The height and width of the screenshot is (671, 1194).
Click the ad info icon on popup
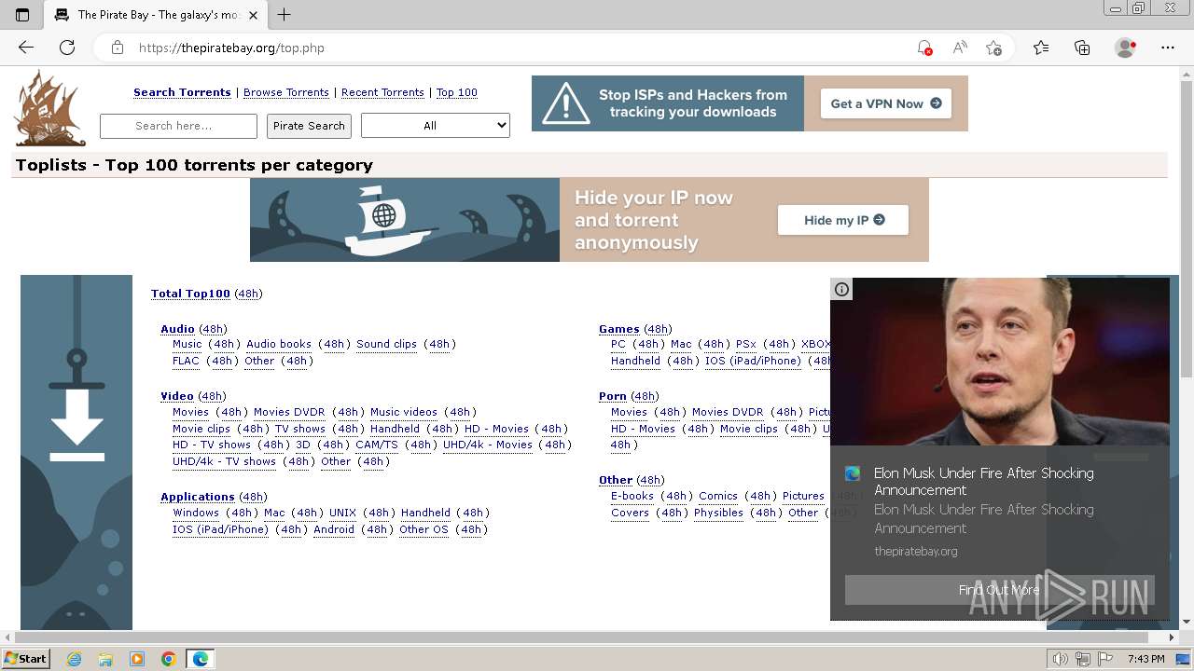(841, 289)
